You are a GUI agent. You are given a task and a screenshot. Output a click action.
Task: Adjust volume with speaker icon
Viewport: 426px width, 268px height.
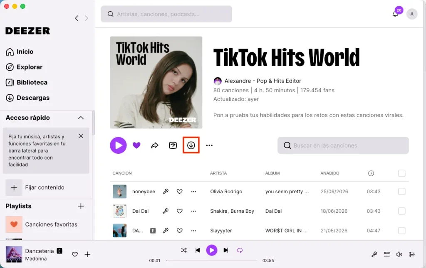click(x=399, y=254)
